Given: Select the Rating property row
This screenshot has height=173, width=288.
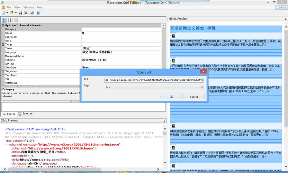Looking at the screenshot, I should coord(82,64).
